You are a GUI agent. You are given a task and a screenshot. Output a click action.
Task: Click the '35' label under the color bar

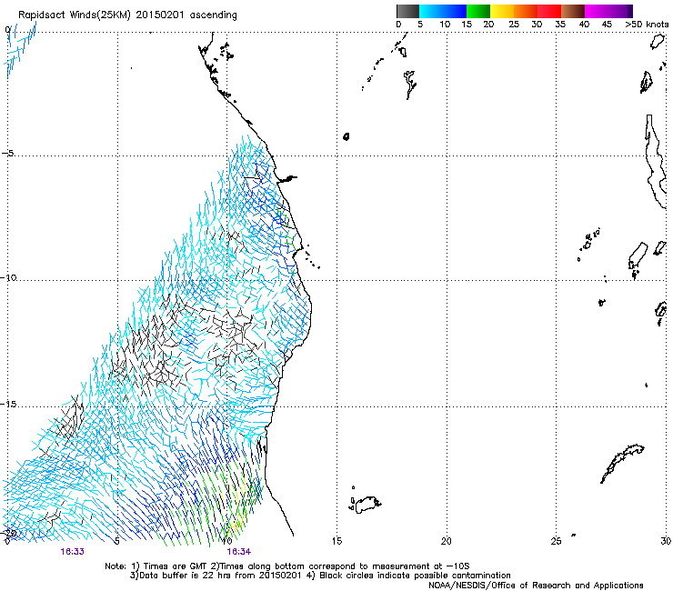[560, 25]
